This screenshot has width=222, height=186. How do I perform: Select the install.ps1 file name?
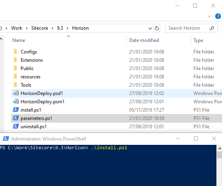pos(31,110)
